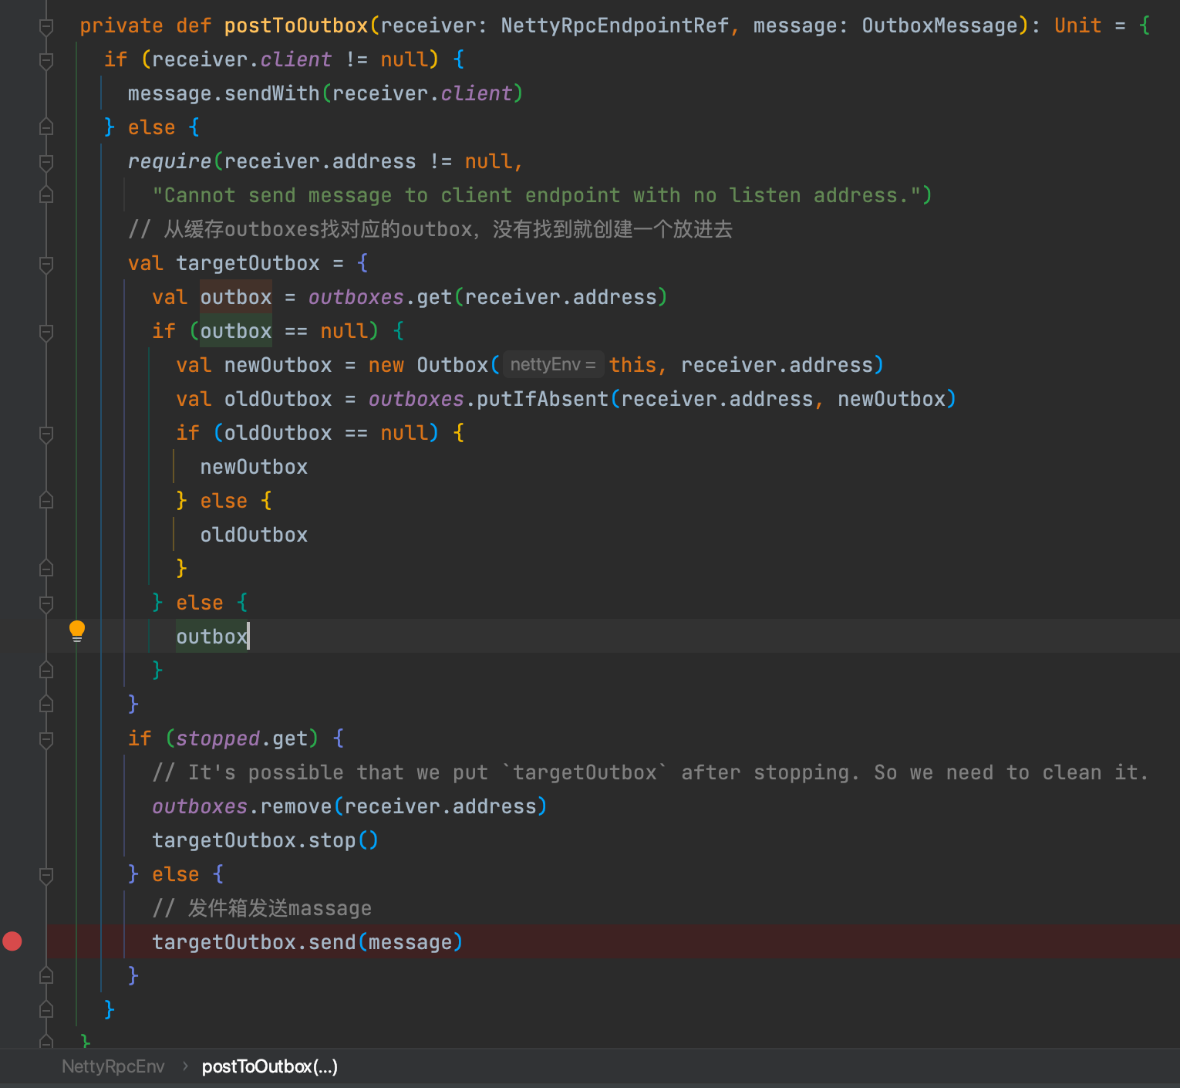Viewport: 1180px width, 1088px height.
Task: Collapse the 'if (receiver.client != null)' block
Action: [46, 60]
